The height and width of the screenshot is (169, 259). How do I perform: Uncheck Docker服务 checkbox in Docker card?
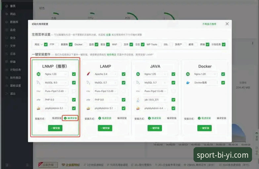223,83
